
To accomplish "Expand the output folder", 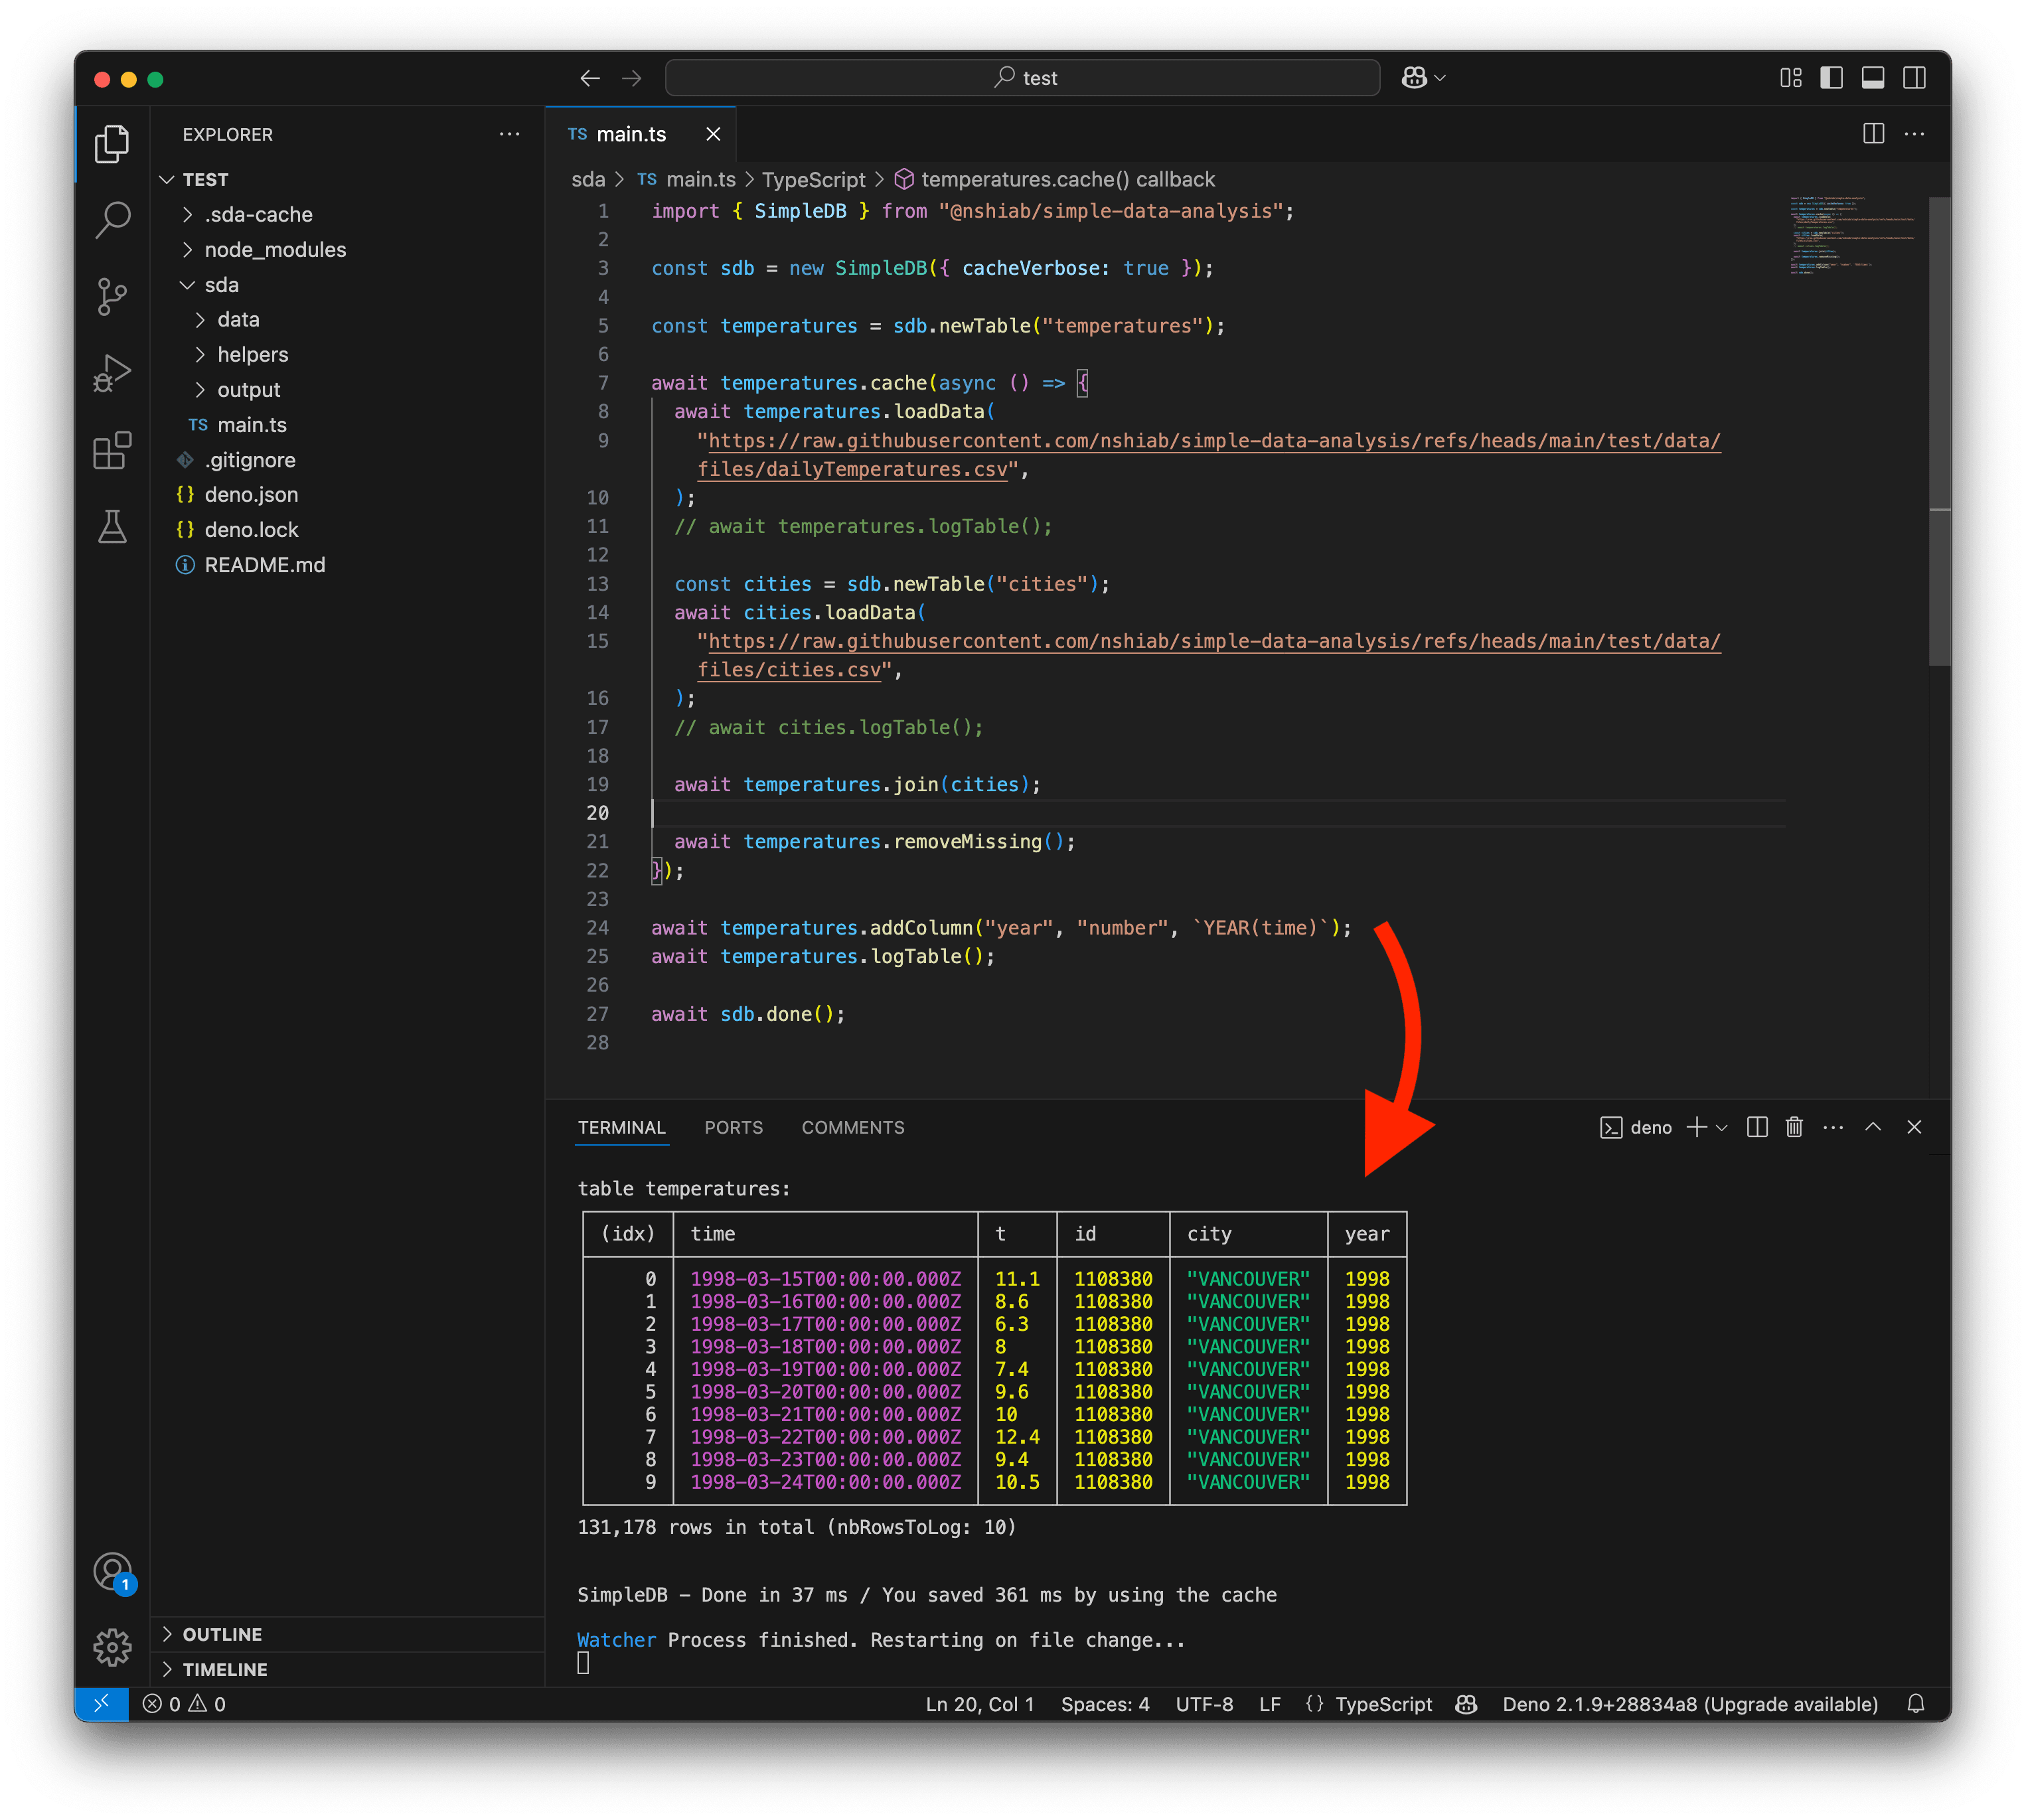I will click(x=347, y=389).
